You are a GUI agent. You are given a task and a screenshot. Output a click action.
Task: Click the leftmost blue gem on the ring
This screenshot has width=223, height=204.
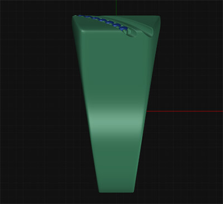pyautogui.click(x=80, y=16)
